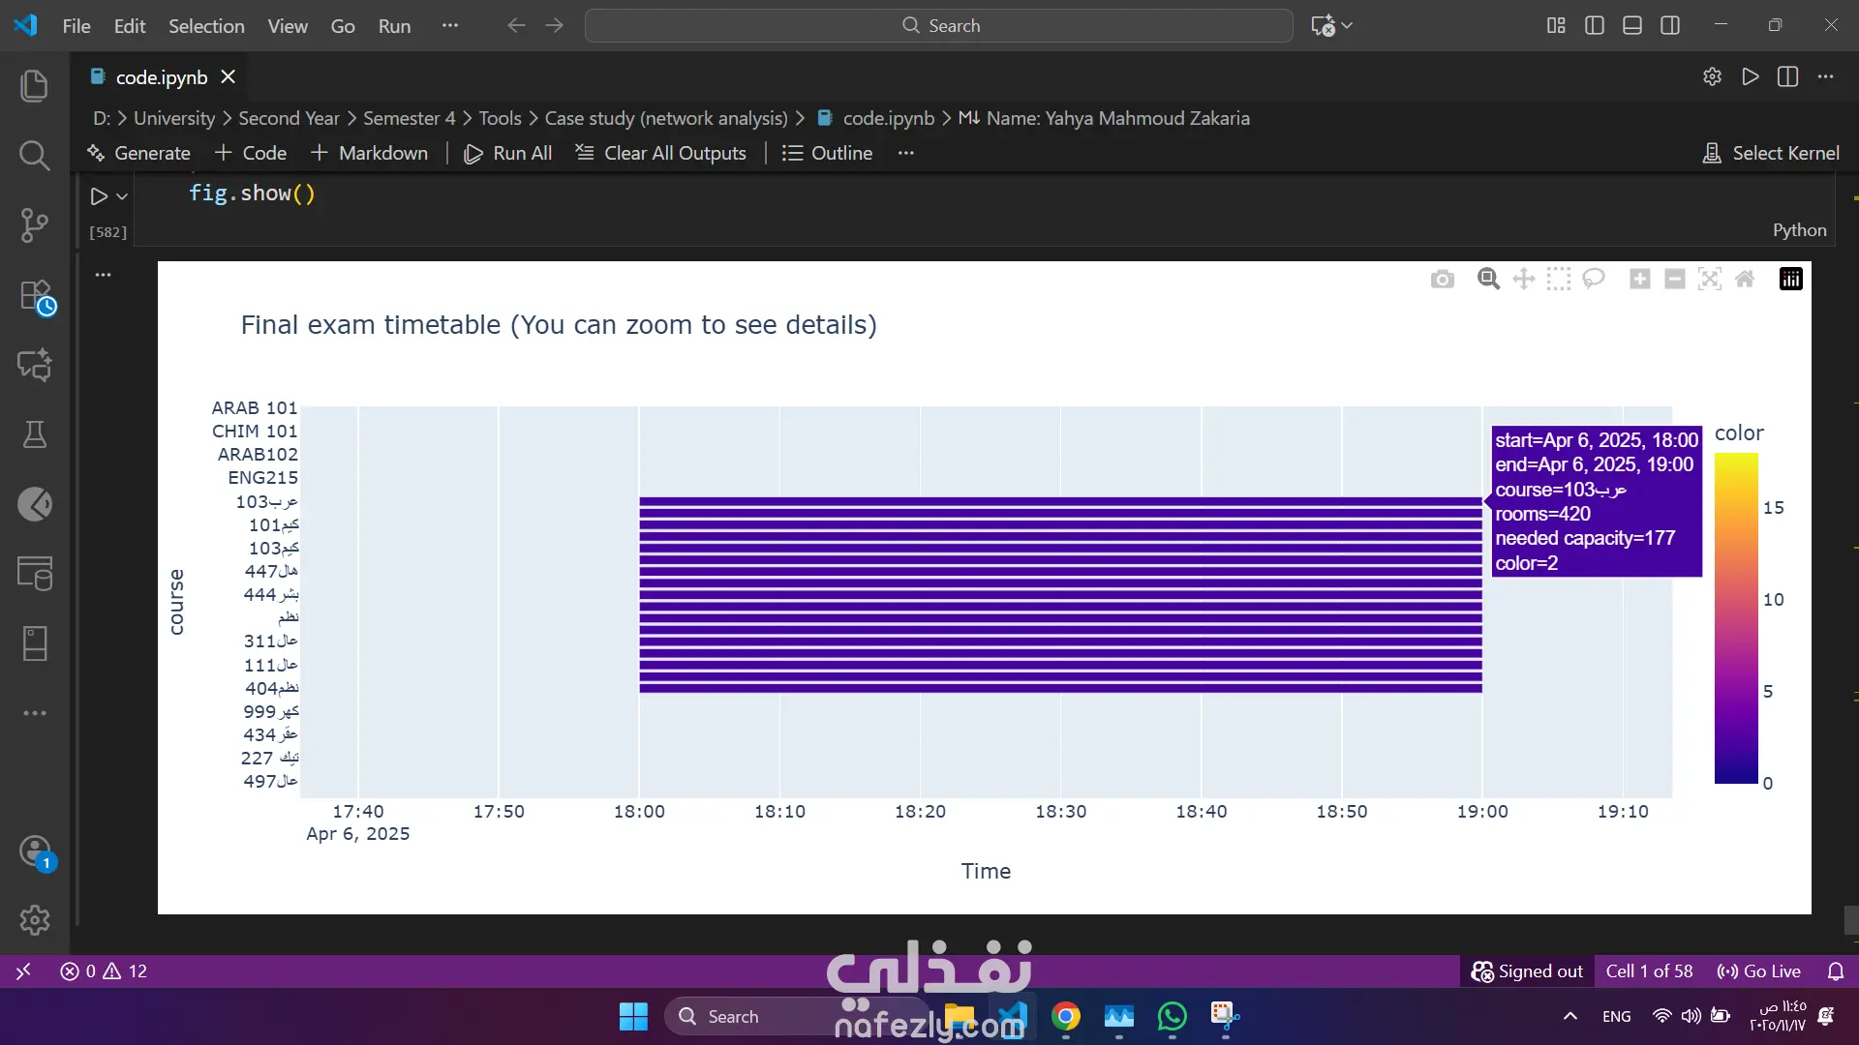1859x1045 pixels.
Task: Open the Extensions sidebar view
Action: pyautogui.click(x=35, y=295)
